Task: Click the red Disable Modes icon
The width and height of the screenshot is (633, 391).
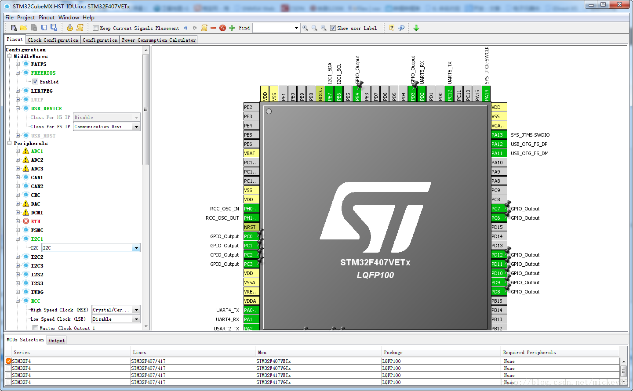Action: click(223, 28)
